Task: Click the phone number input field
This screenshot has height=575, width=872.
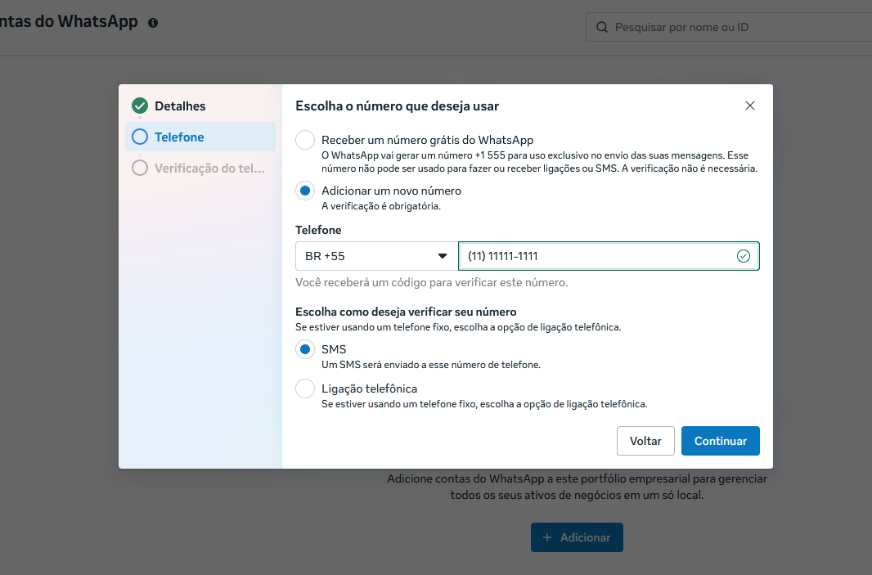Action: pos(597,256)
